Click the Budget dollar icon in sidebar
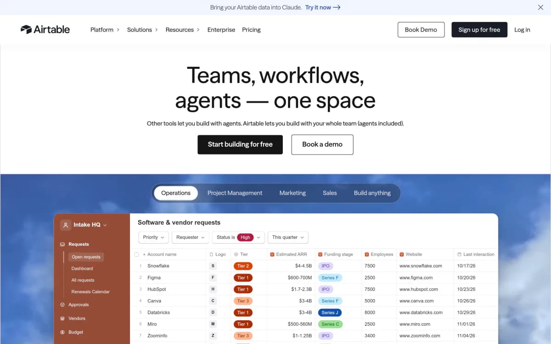551x344 pixels. 62,332
